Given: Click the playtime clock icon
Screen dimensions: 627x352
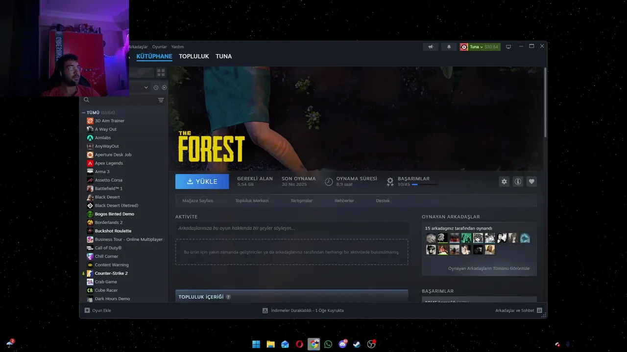Looking at the screenshot, I should [329, 181].
